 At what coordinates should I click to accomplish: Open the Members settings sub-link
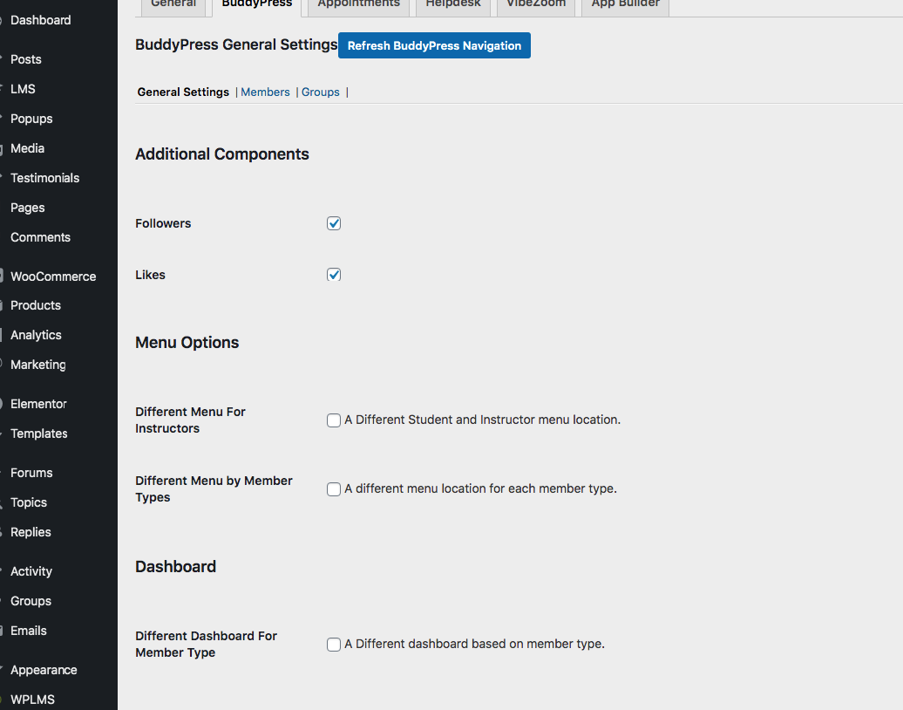click(265, 92)
